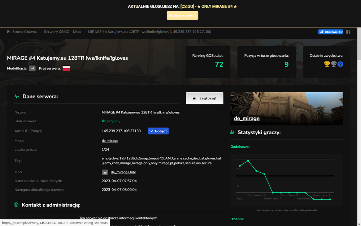Click the next update time 2023-04-07 08:00:04

(119, 190)
